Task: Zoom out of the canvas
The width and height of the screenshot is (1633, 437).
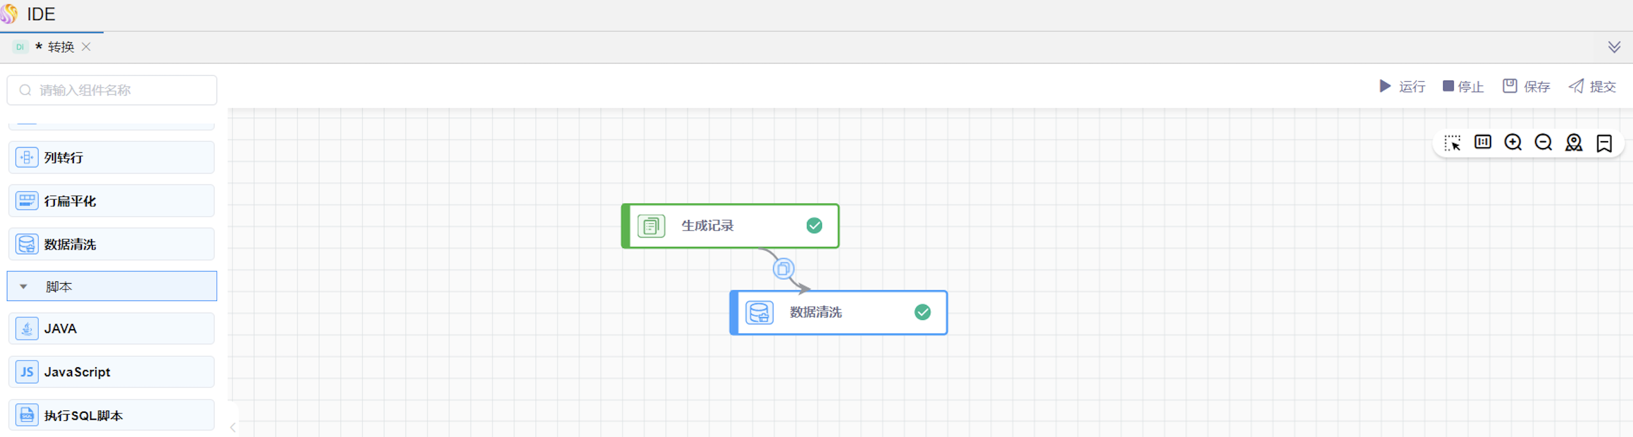Action: click(x=1543, y=142)
